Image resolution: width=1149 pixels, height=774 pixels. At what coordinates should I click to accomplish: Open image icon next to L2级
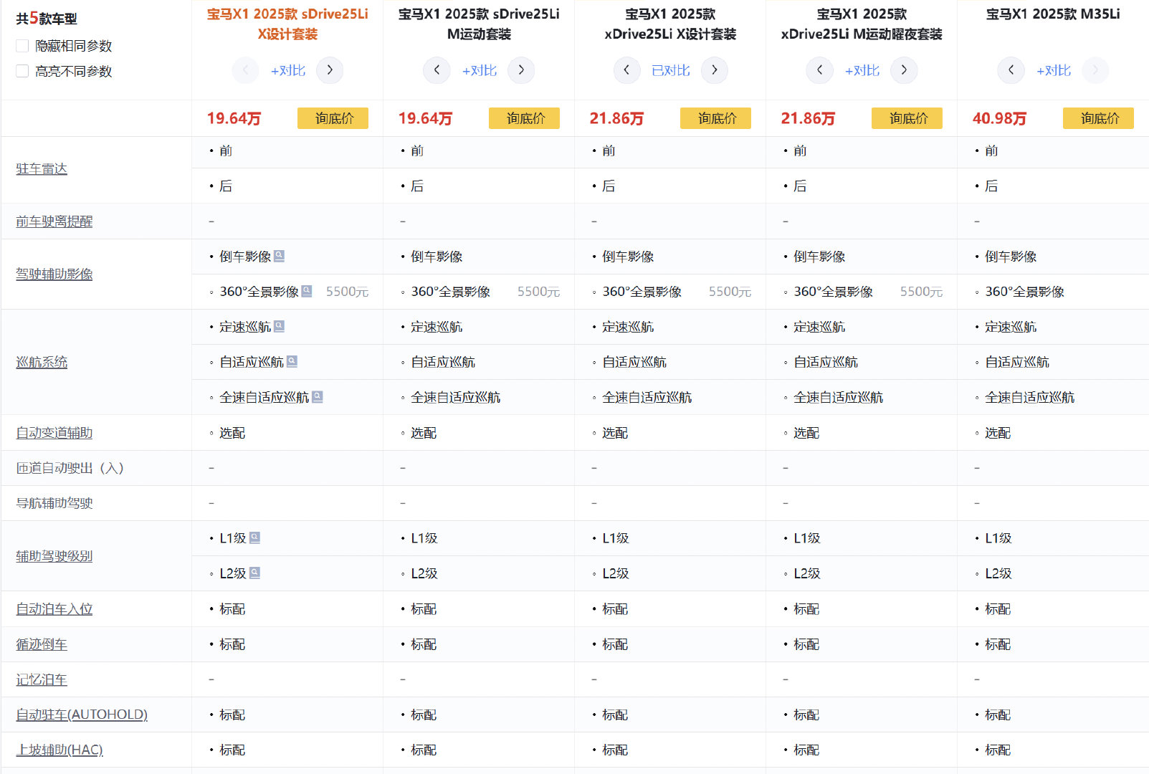pyautogui.click(x=254, y=573)
